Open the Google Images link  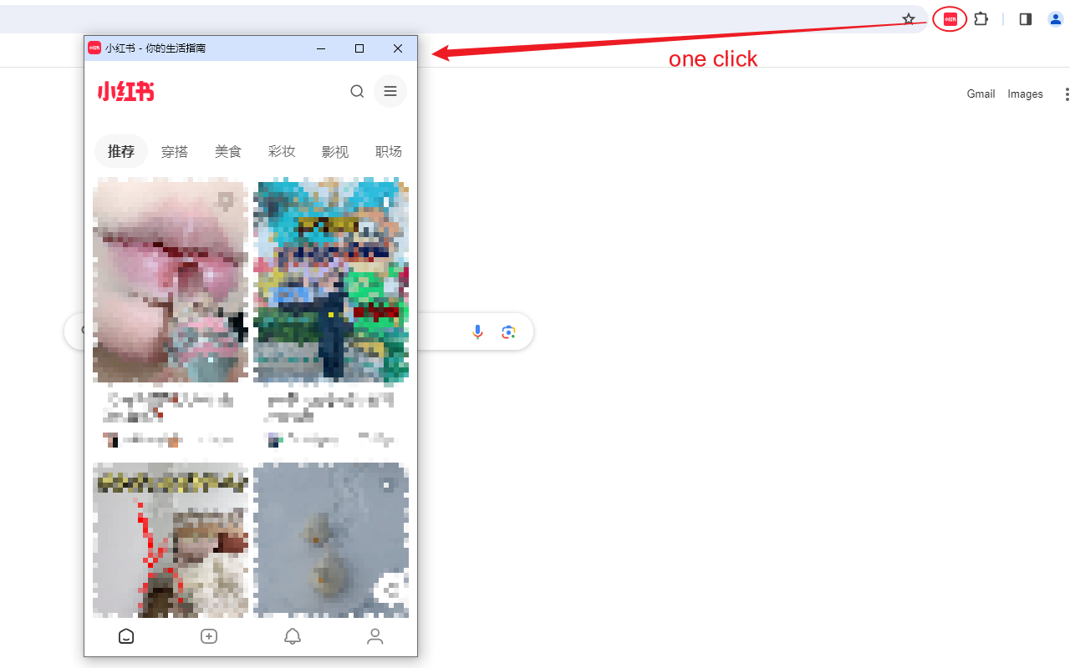(x=1025, y=94)
